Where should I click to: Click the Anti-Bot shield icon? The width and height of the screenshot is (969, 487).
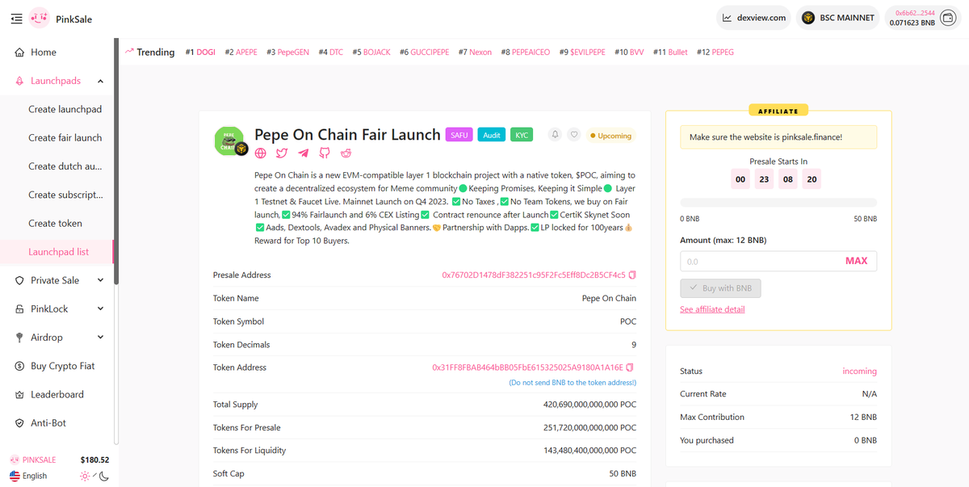(20, 423)
